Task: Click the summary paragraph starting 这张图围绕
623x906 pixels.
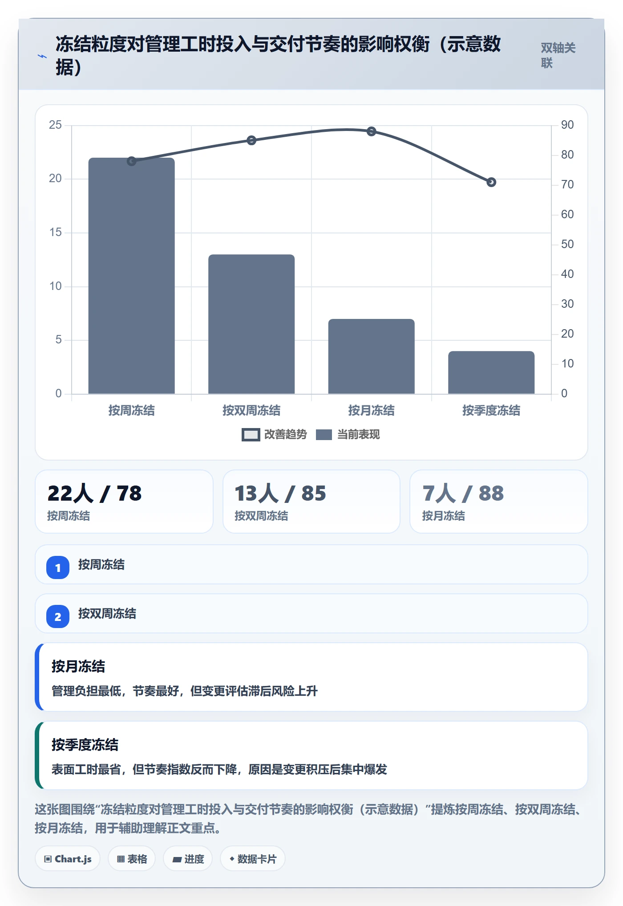Action: click(309, 819)
